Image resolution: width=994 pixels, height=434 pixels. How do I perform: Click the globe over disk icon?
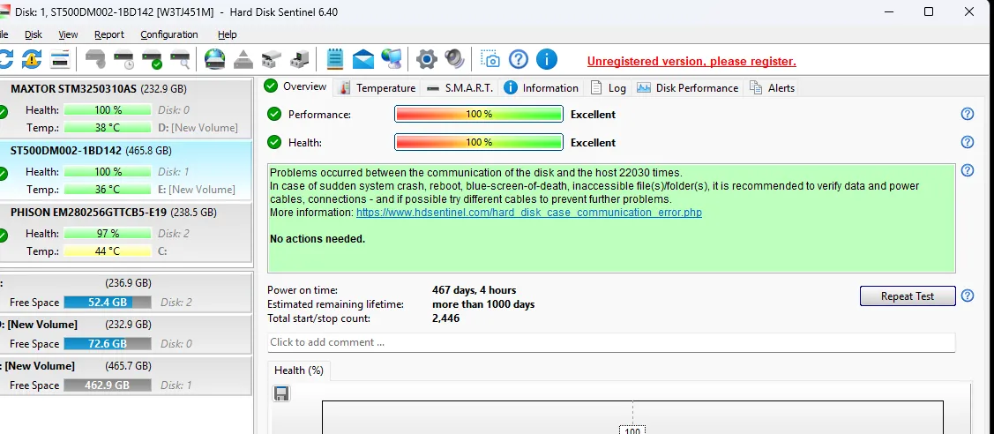[215, 60]
